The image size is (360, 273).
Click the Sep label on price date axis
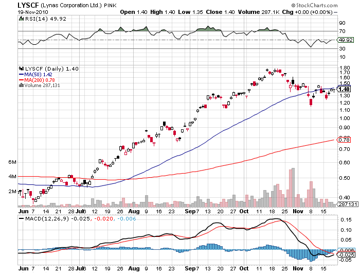coord(190,211)
